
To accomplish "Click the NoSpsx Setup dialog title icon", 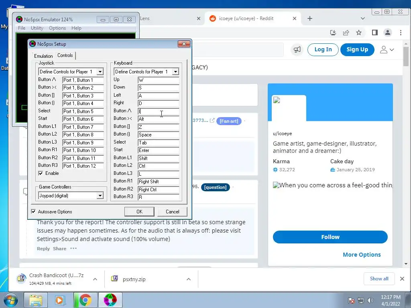I will (x=33, y=44).
